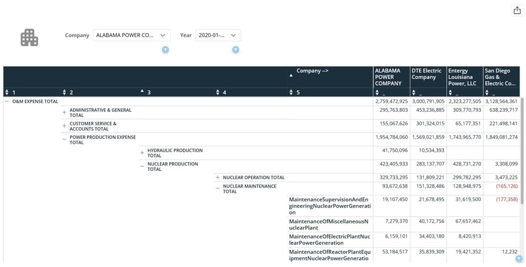Collapse the O&M EXPENSE TOTAL row
The width and height of the screenshot is (526, 267).
tap(7, 101)
